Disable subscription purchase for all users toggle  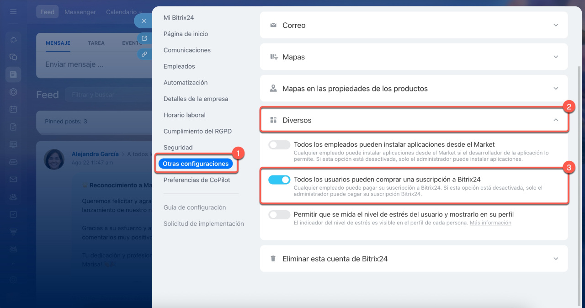point(279,180)
